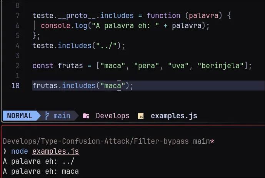Click the 'const' keyword

[x=43, y=66]
